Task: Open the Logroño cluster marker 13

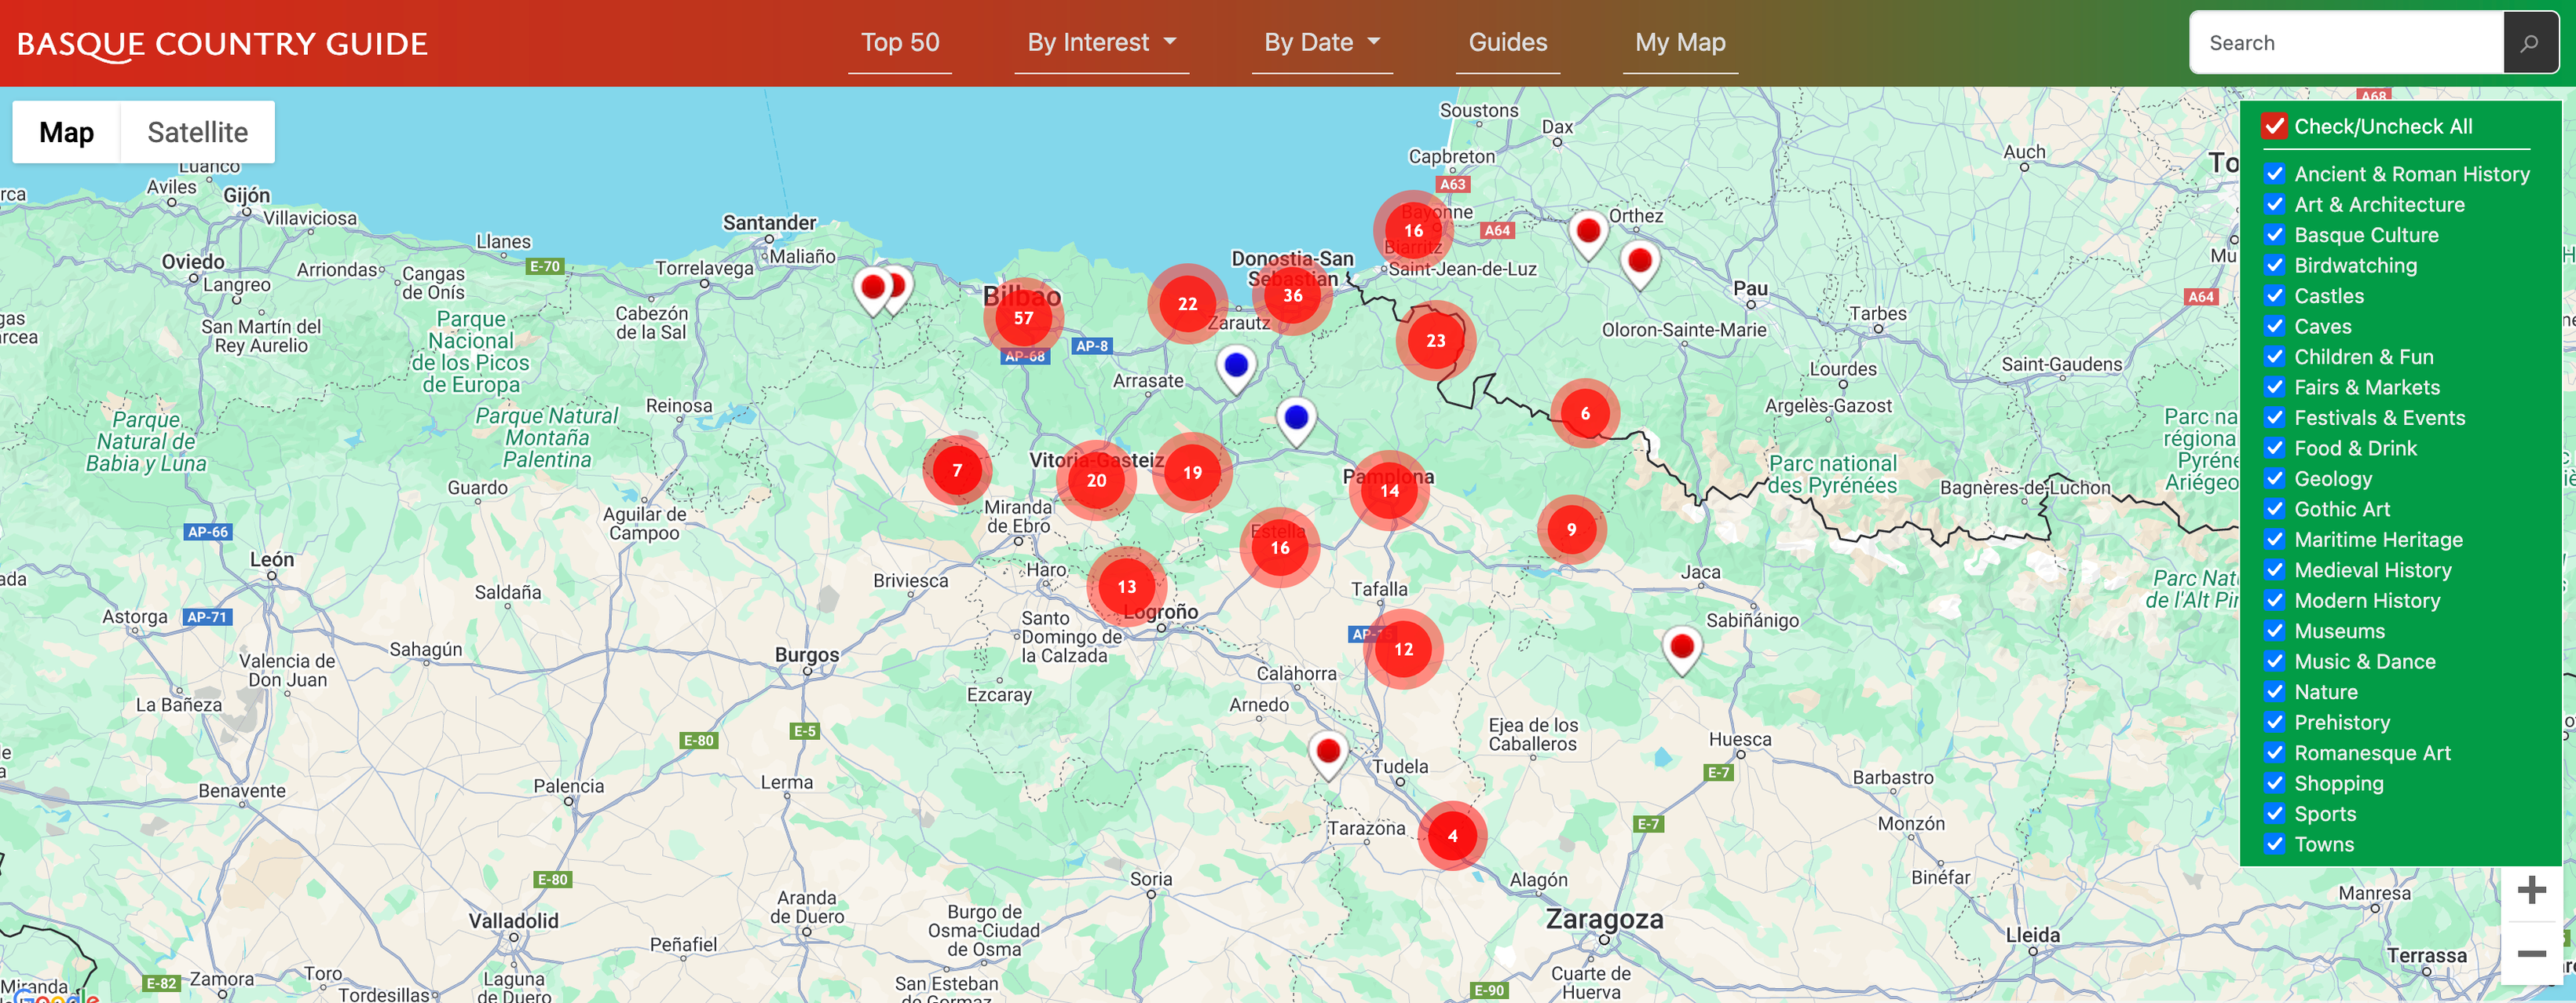Action: click(x=1126, y=586)
